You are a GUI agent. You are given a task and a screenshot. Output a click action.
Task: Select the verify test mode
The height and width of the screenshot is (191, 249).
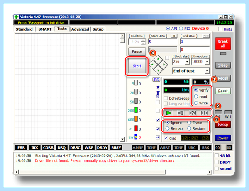coord(201,90)
